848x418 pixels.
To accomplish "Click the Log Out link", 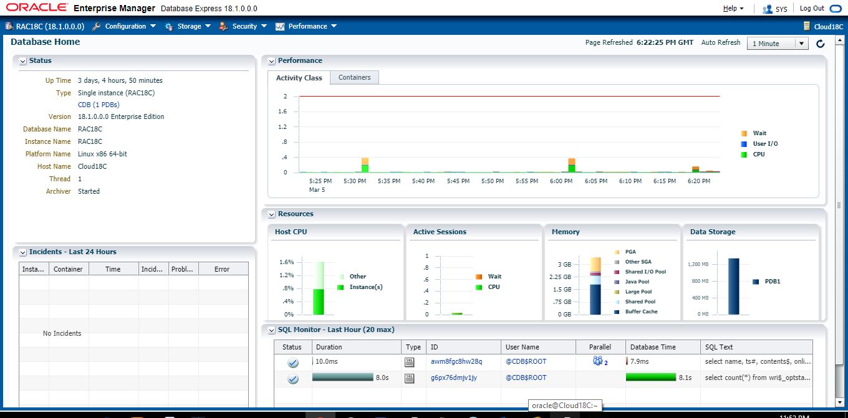I will (x=812, y=9).
